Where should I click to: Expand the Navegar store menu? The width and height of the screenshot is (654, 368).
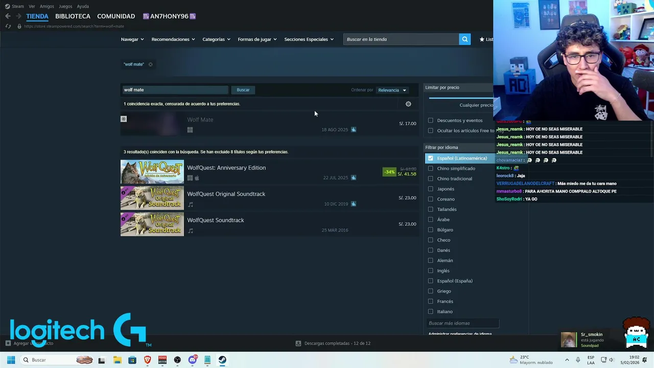pos(132,39)
